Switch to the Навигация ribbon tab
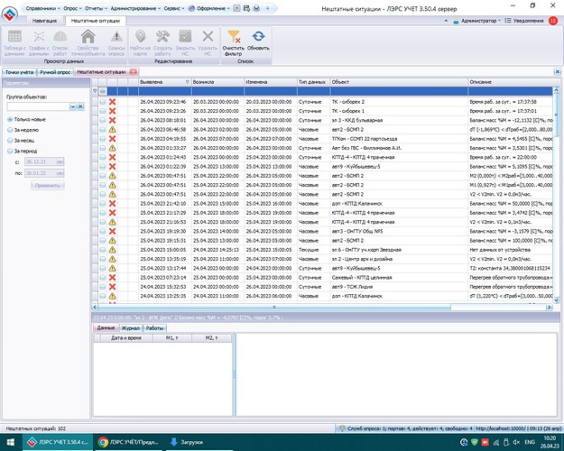The height and width of the screenshot is (451, 564). pyautogui.click(x=44, y=21)
